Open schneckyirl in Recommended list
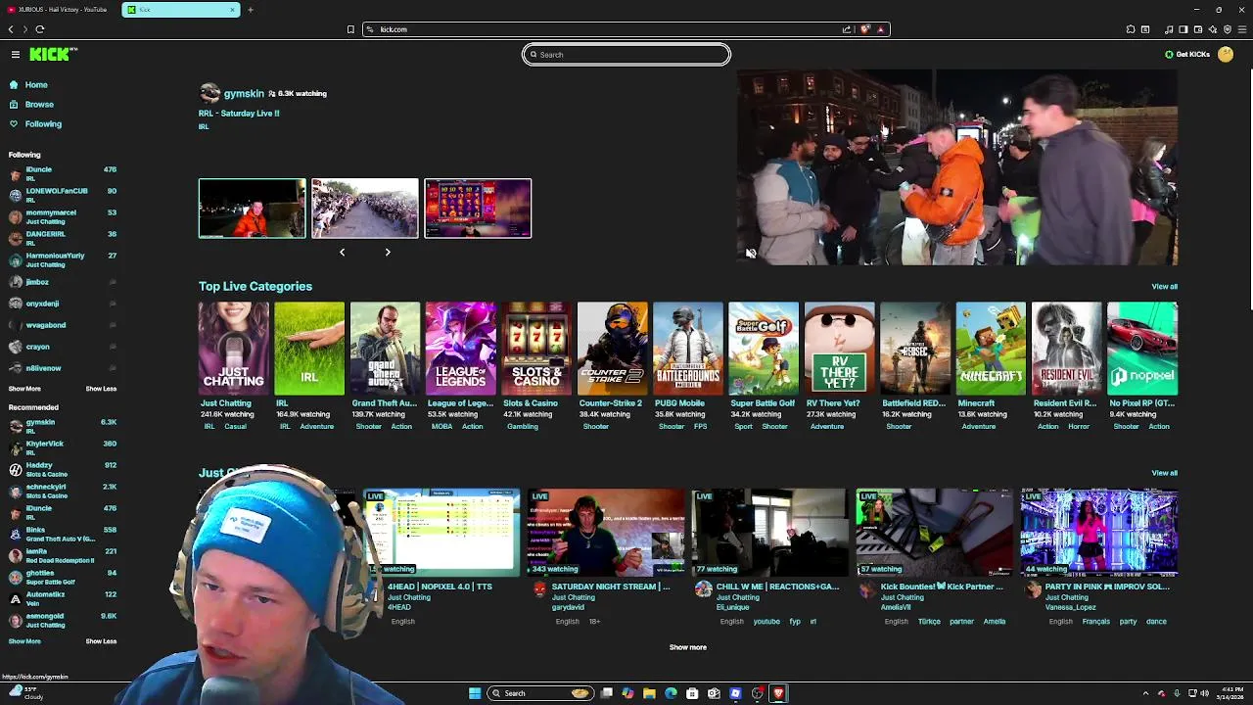This screenshot has width=1253, height=705. [62, 491]
